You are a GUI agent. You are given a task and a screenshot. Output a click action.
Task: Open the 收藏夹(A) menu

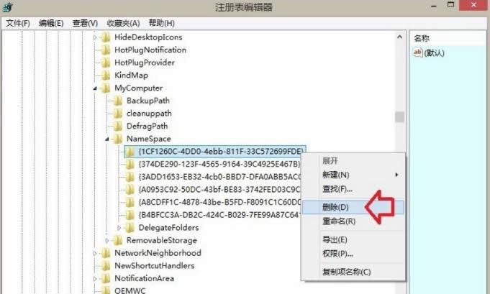click(123, 23)
